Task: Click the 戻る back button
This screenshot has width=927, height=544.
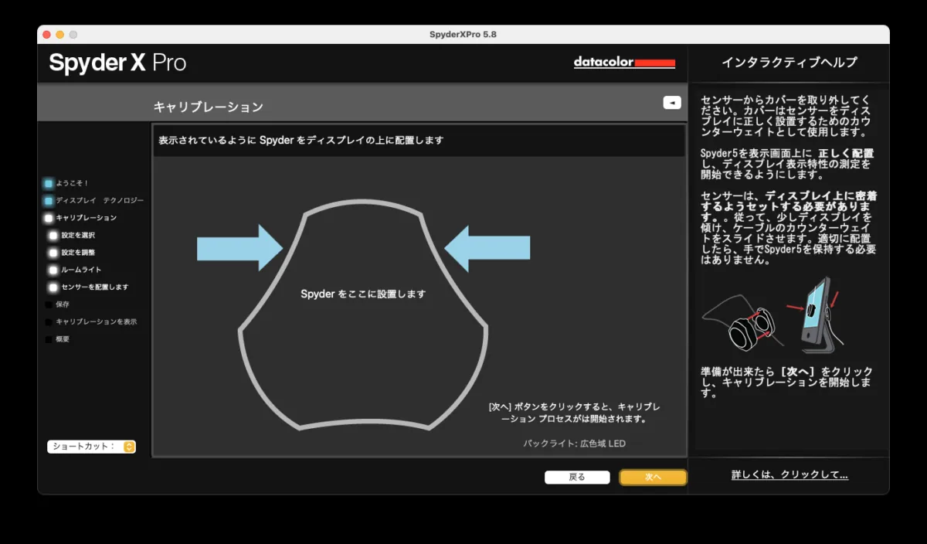Action: (x=577, y=478)
